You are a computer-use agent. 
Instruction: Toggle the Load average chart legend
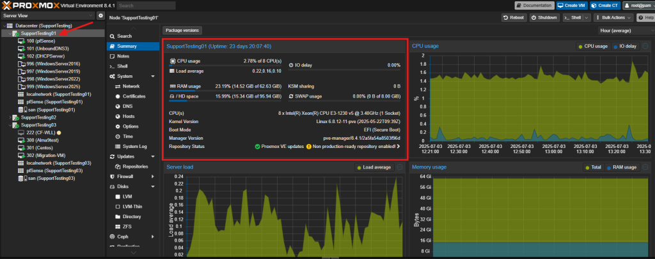[374, 167]
